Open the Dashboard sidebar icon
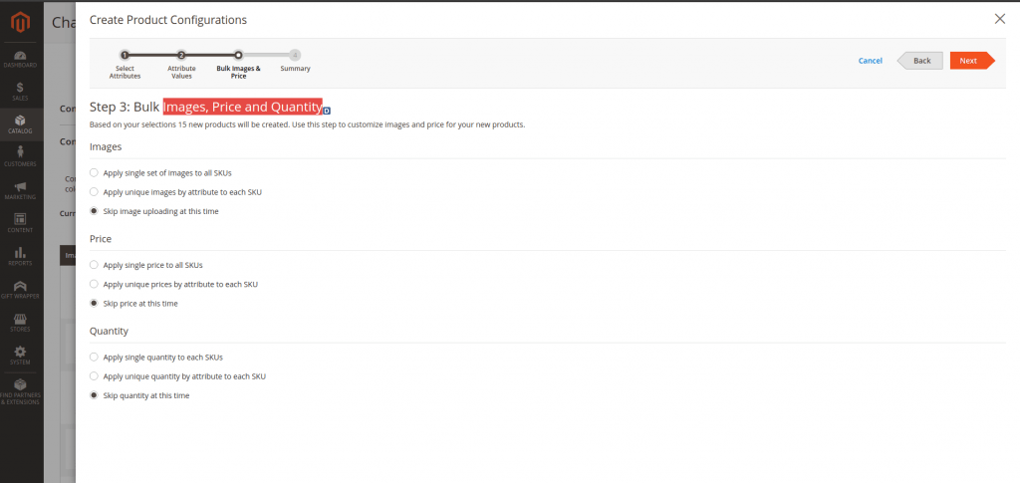The image size is (1020, 483). (20, 57)
